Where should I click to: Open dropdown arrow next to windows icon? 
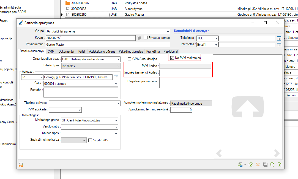click(x=245, y=165)
